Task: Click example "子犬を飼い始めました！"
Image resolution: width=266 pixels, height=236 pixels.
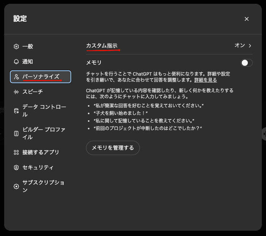Action: click(120, 113)
